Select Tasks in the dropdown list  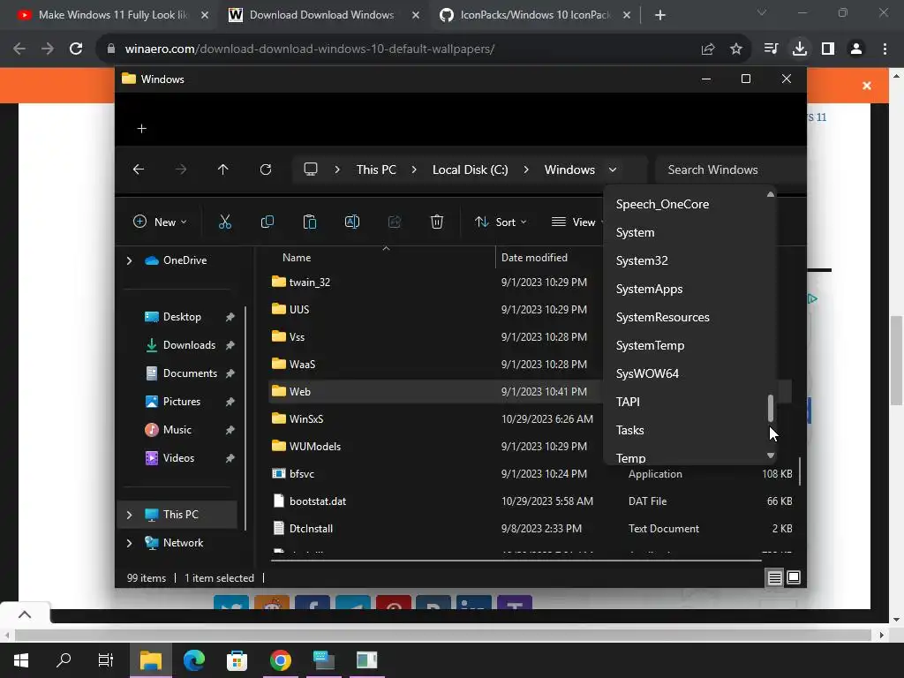pos(629,430)
